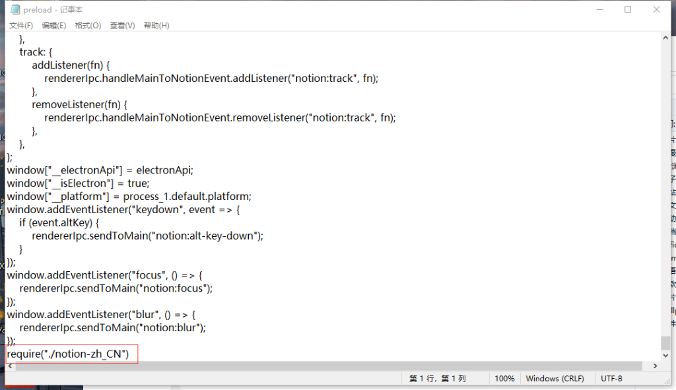Open the 编辑(E) menu
676x390 pixels.
tap(54, 26)
